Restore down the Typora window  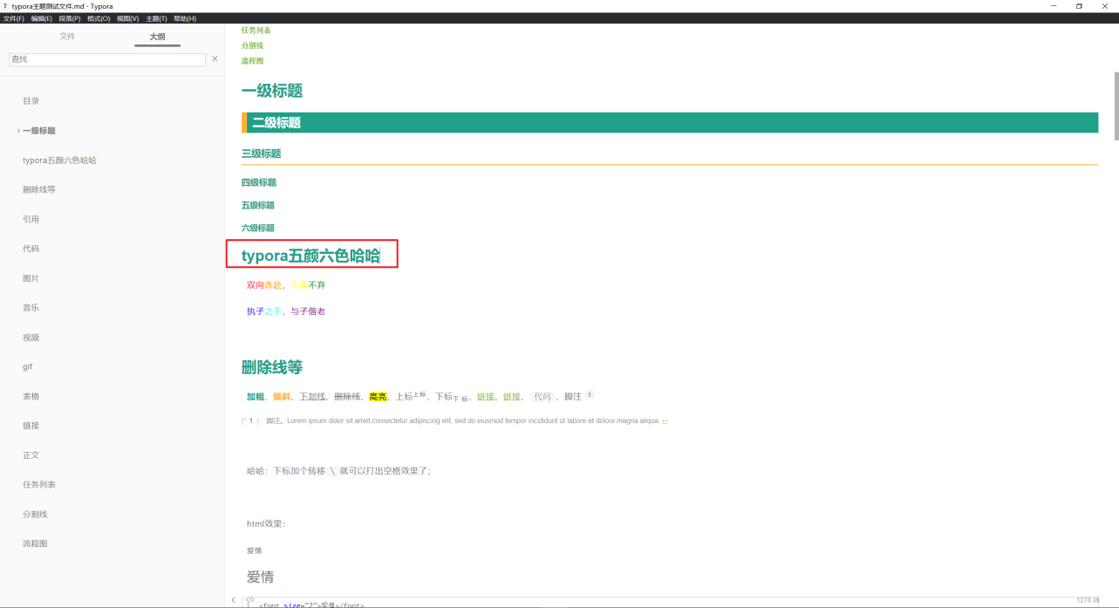tap(1079, 6)
